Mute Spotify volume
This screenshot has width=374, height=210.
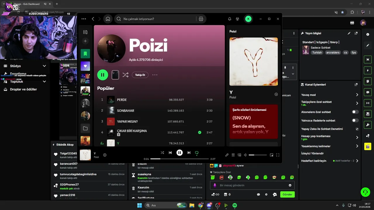(245, 155)
